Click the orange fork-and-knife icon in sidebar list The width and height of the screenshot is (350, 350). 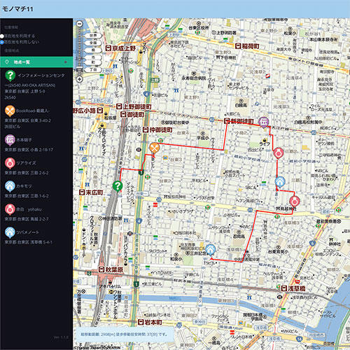coord(10,111)
